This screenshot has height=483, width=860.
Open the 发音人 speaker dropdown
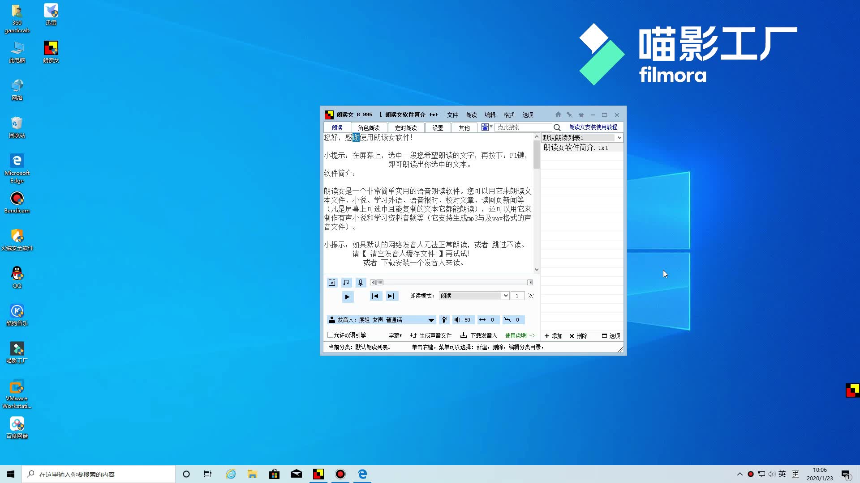[x=382, y=320]
